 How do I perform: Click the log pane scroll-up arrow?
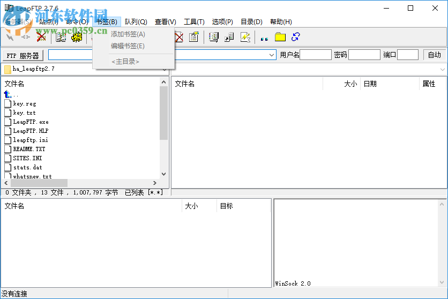coord(442,204)
